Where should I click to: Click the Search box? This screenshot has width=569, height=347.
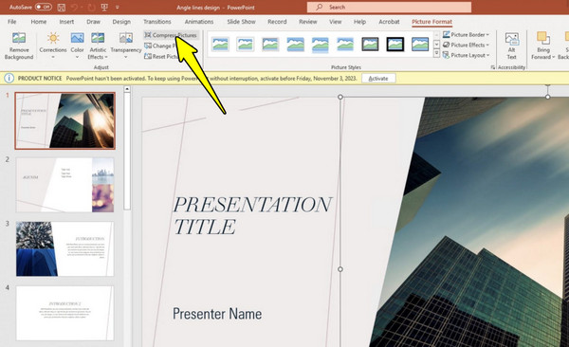389,7
